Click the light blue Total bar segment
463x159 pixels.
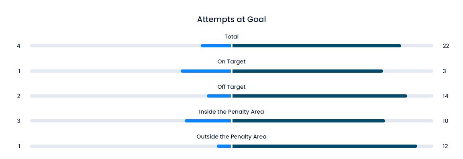click(216, 46)
